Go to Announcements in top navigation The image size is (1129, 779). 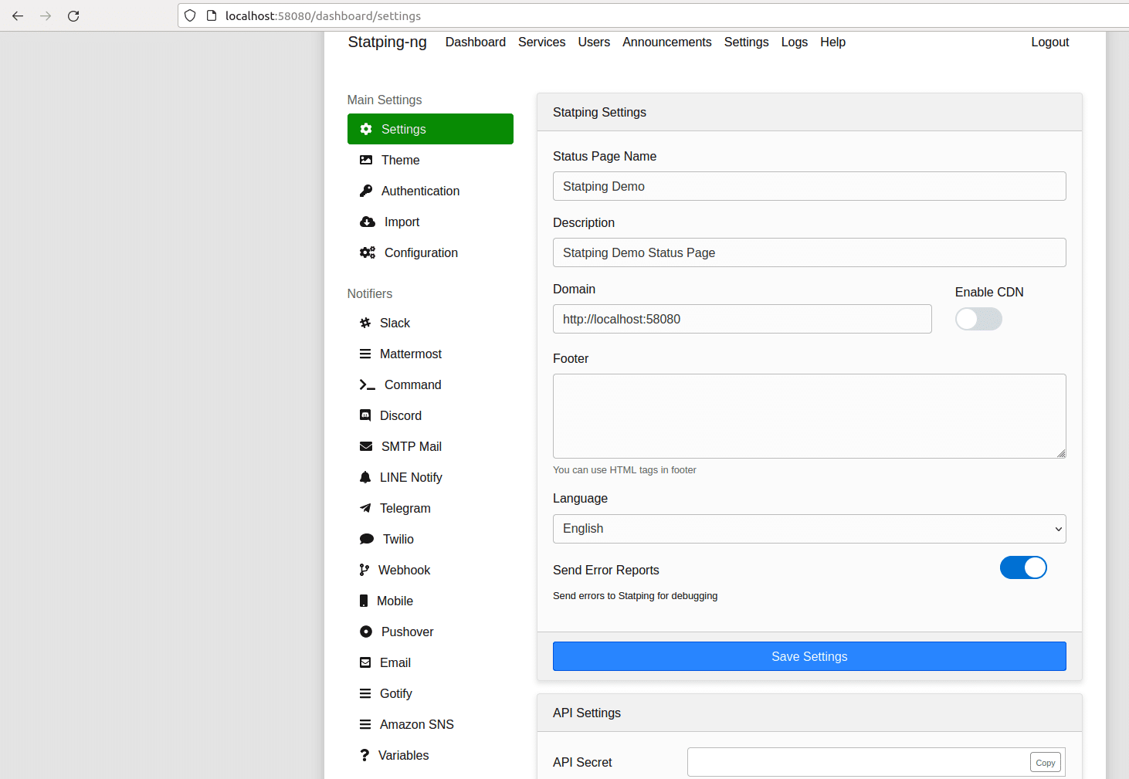pyautogui.click(x=666, y=42)
